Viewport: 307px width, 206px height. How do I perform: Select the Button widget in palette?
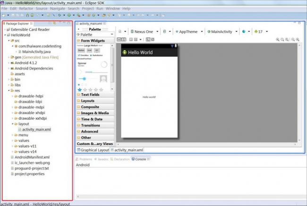coord(81,50)
